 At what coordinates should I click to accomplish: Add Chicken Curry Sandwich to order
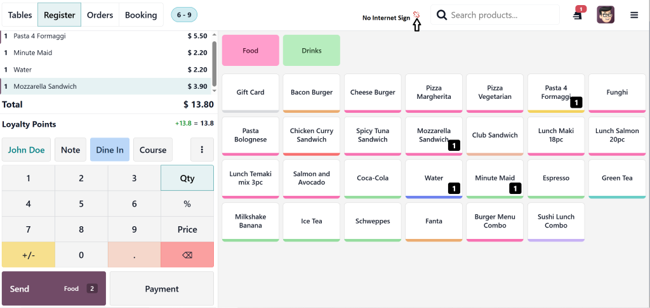311,136
